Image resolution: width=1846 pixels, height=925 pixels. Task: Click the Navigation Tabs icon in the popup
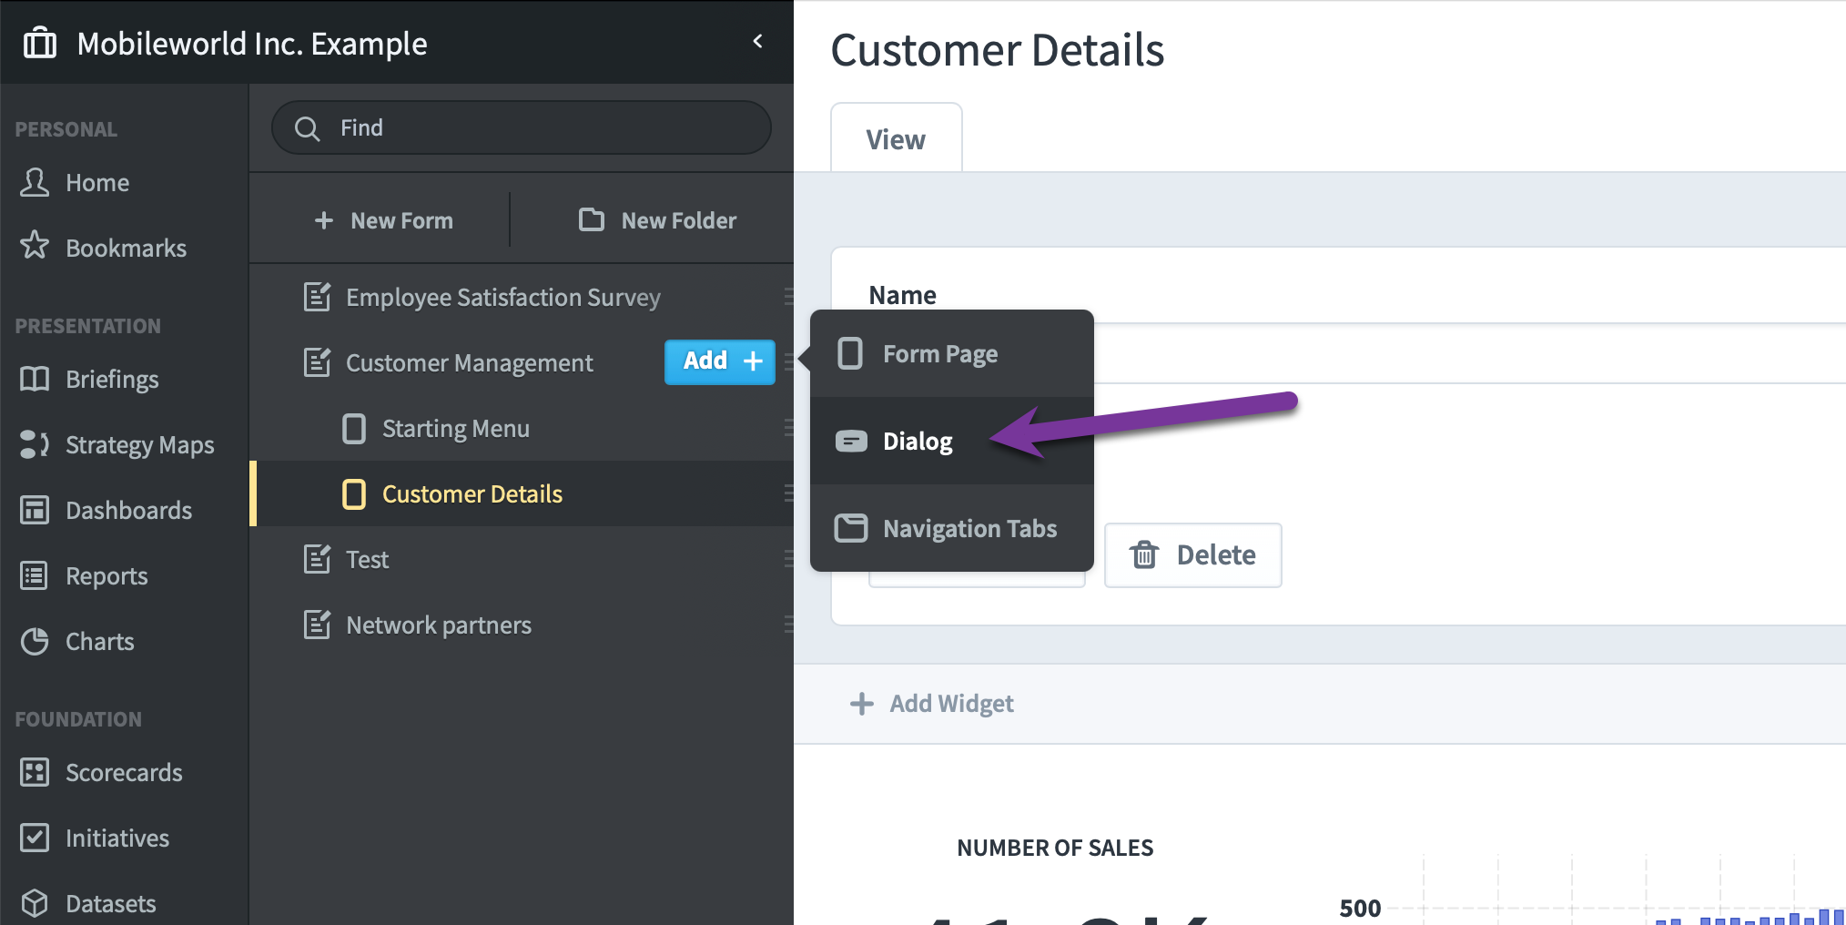851,528
